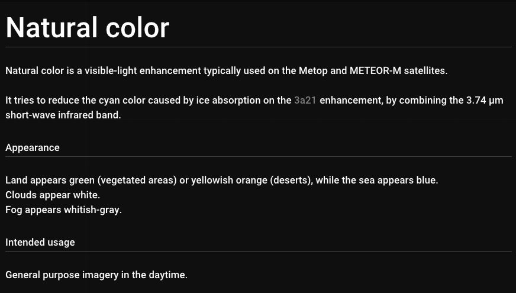Click the word "satellites" in the first sentence

point(425,71)
